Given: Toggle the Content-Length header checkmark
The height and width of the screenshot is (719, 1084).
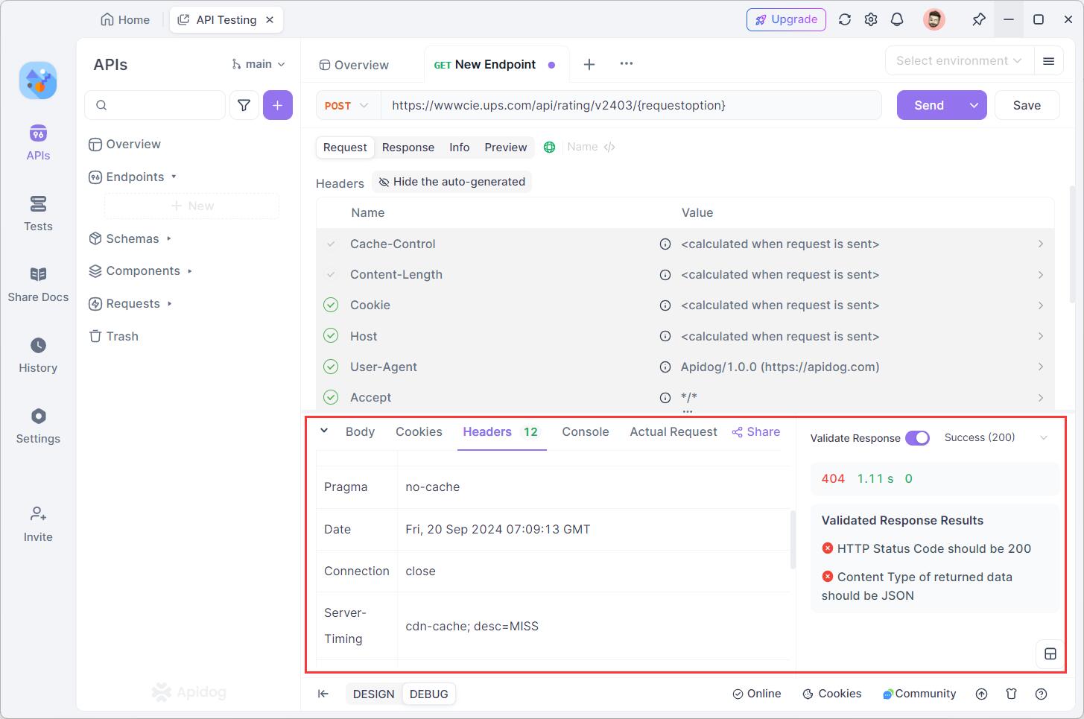Looking at the screenshot, I should [331, 274].
